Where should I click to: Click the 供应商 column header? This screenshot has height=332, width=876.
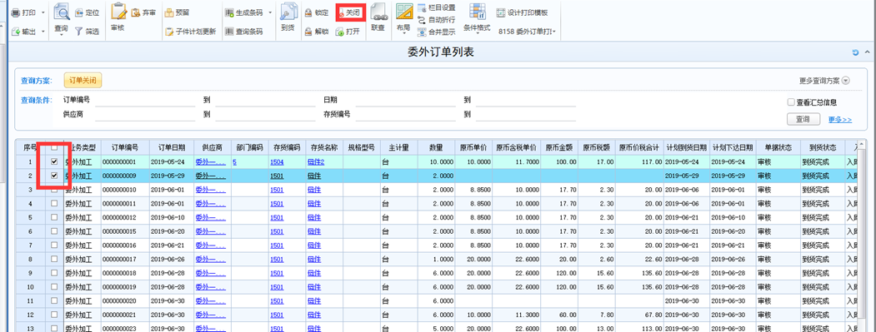point(212,148)
